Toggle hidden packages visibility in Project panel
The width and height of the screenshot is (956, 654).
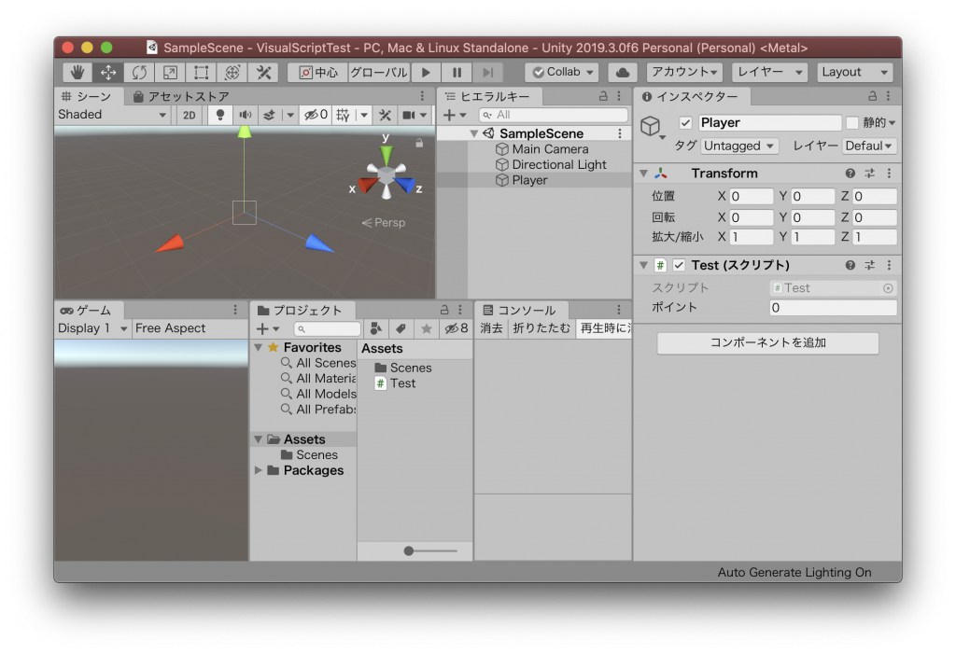pyautogui.click(x=456, y=328)
